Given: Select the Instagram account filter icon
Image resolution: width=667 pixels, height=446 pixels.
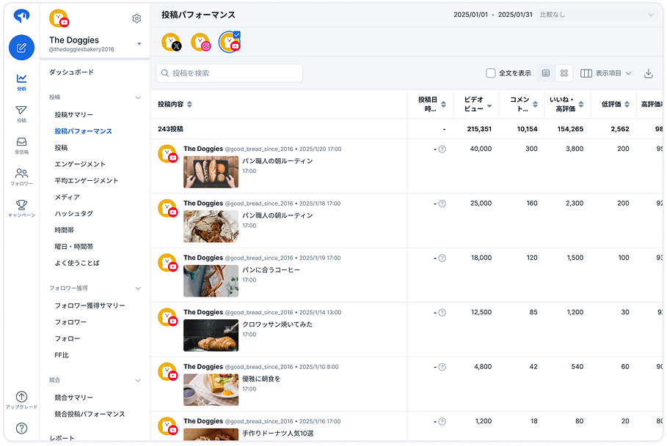Looking at the screenshot, I should coord(200,42).
